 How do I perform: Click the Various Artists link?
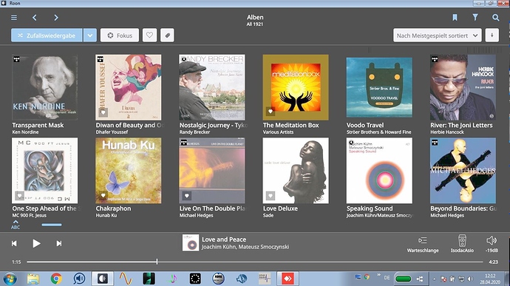coord(278,132)
